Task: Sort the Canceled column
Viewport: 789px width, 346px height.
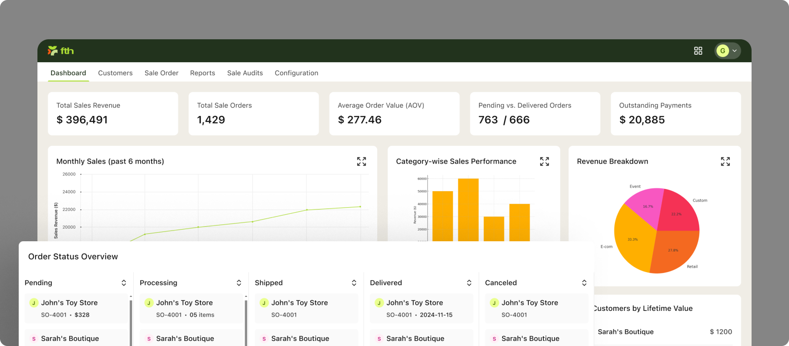Action: coord(584,283)
